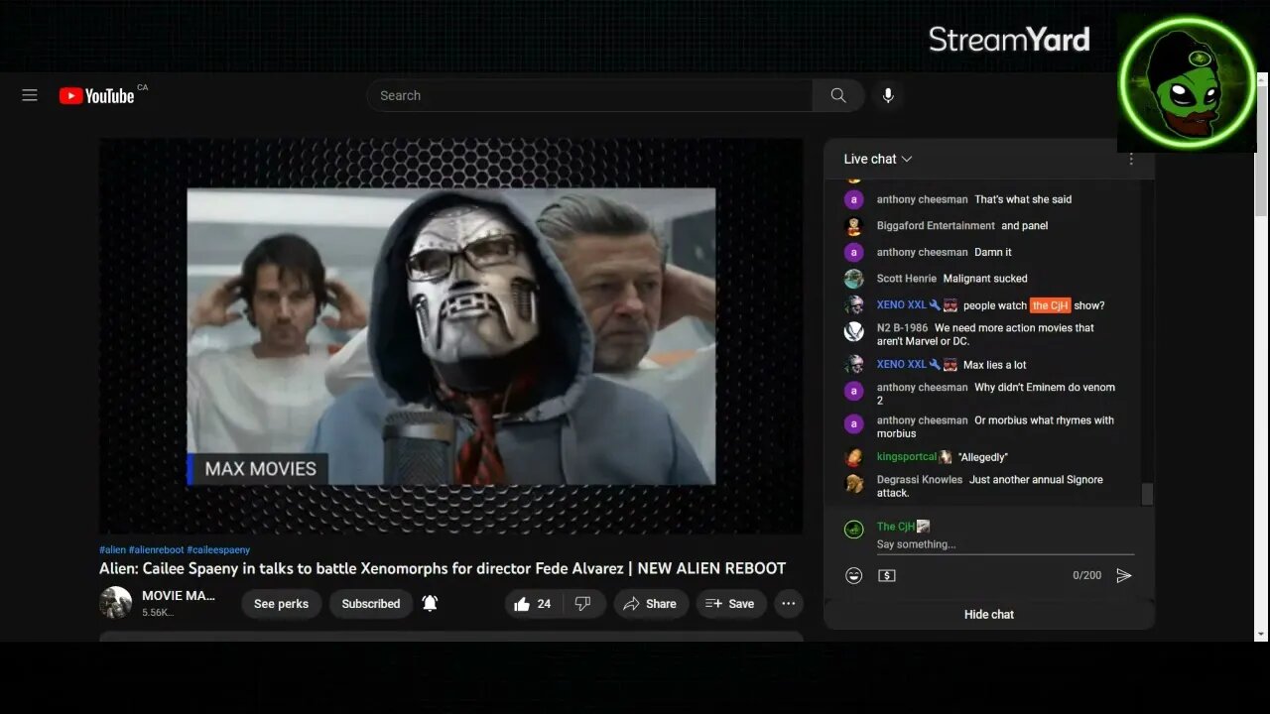1270x714 pixels.
Task: Click the #alien hashtag
Action: (x=112, y=549)
